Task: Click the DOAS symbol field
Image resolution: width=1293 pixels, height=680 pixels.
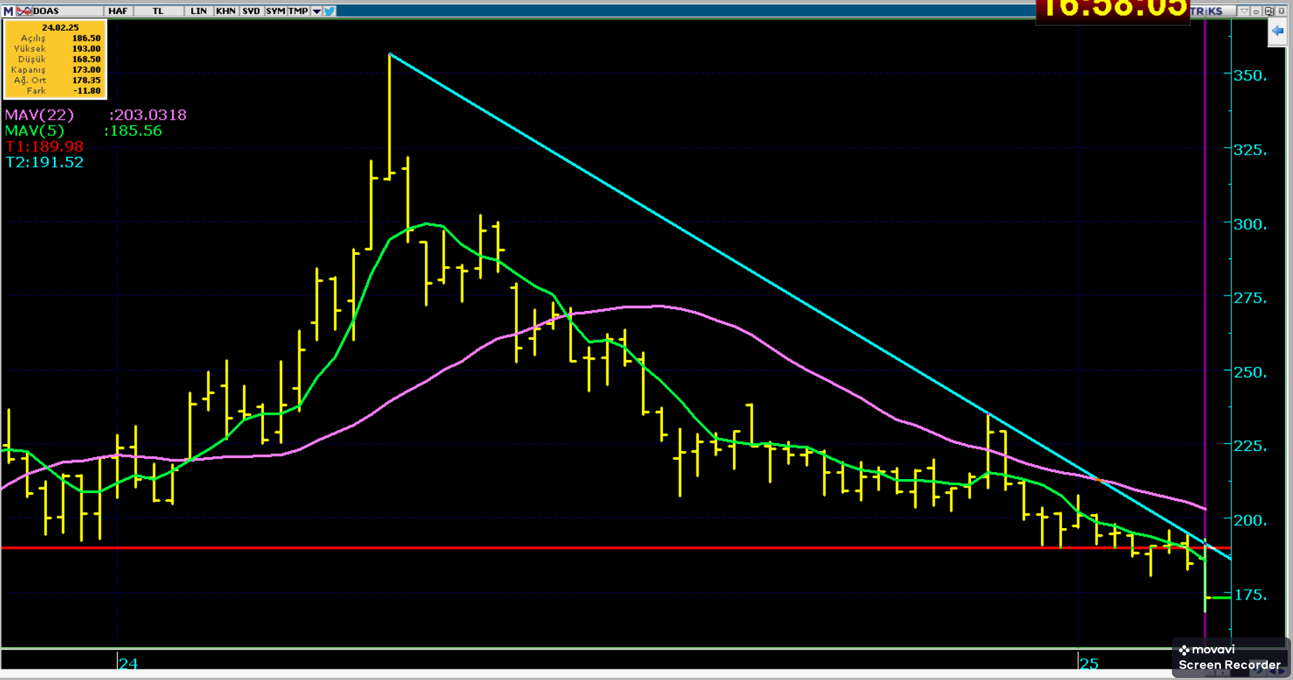Action: point(67,11)
